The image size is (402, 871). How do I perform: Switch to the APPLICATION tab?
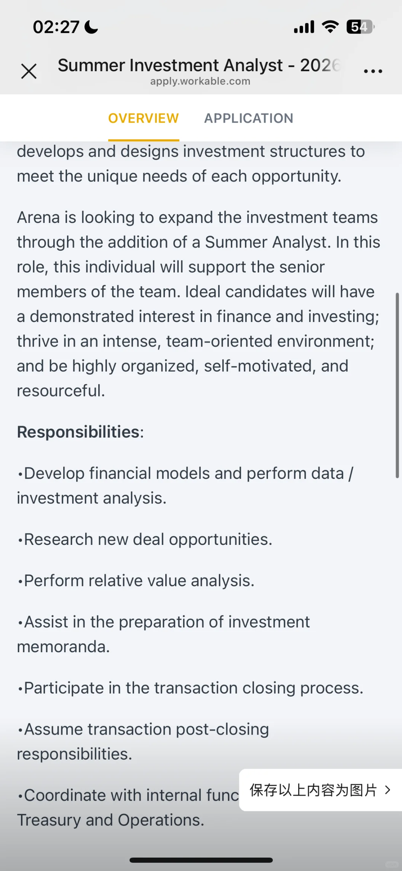click(x=249, y=118)
